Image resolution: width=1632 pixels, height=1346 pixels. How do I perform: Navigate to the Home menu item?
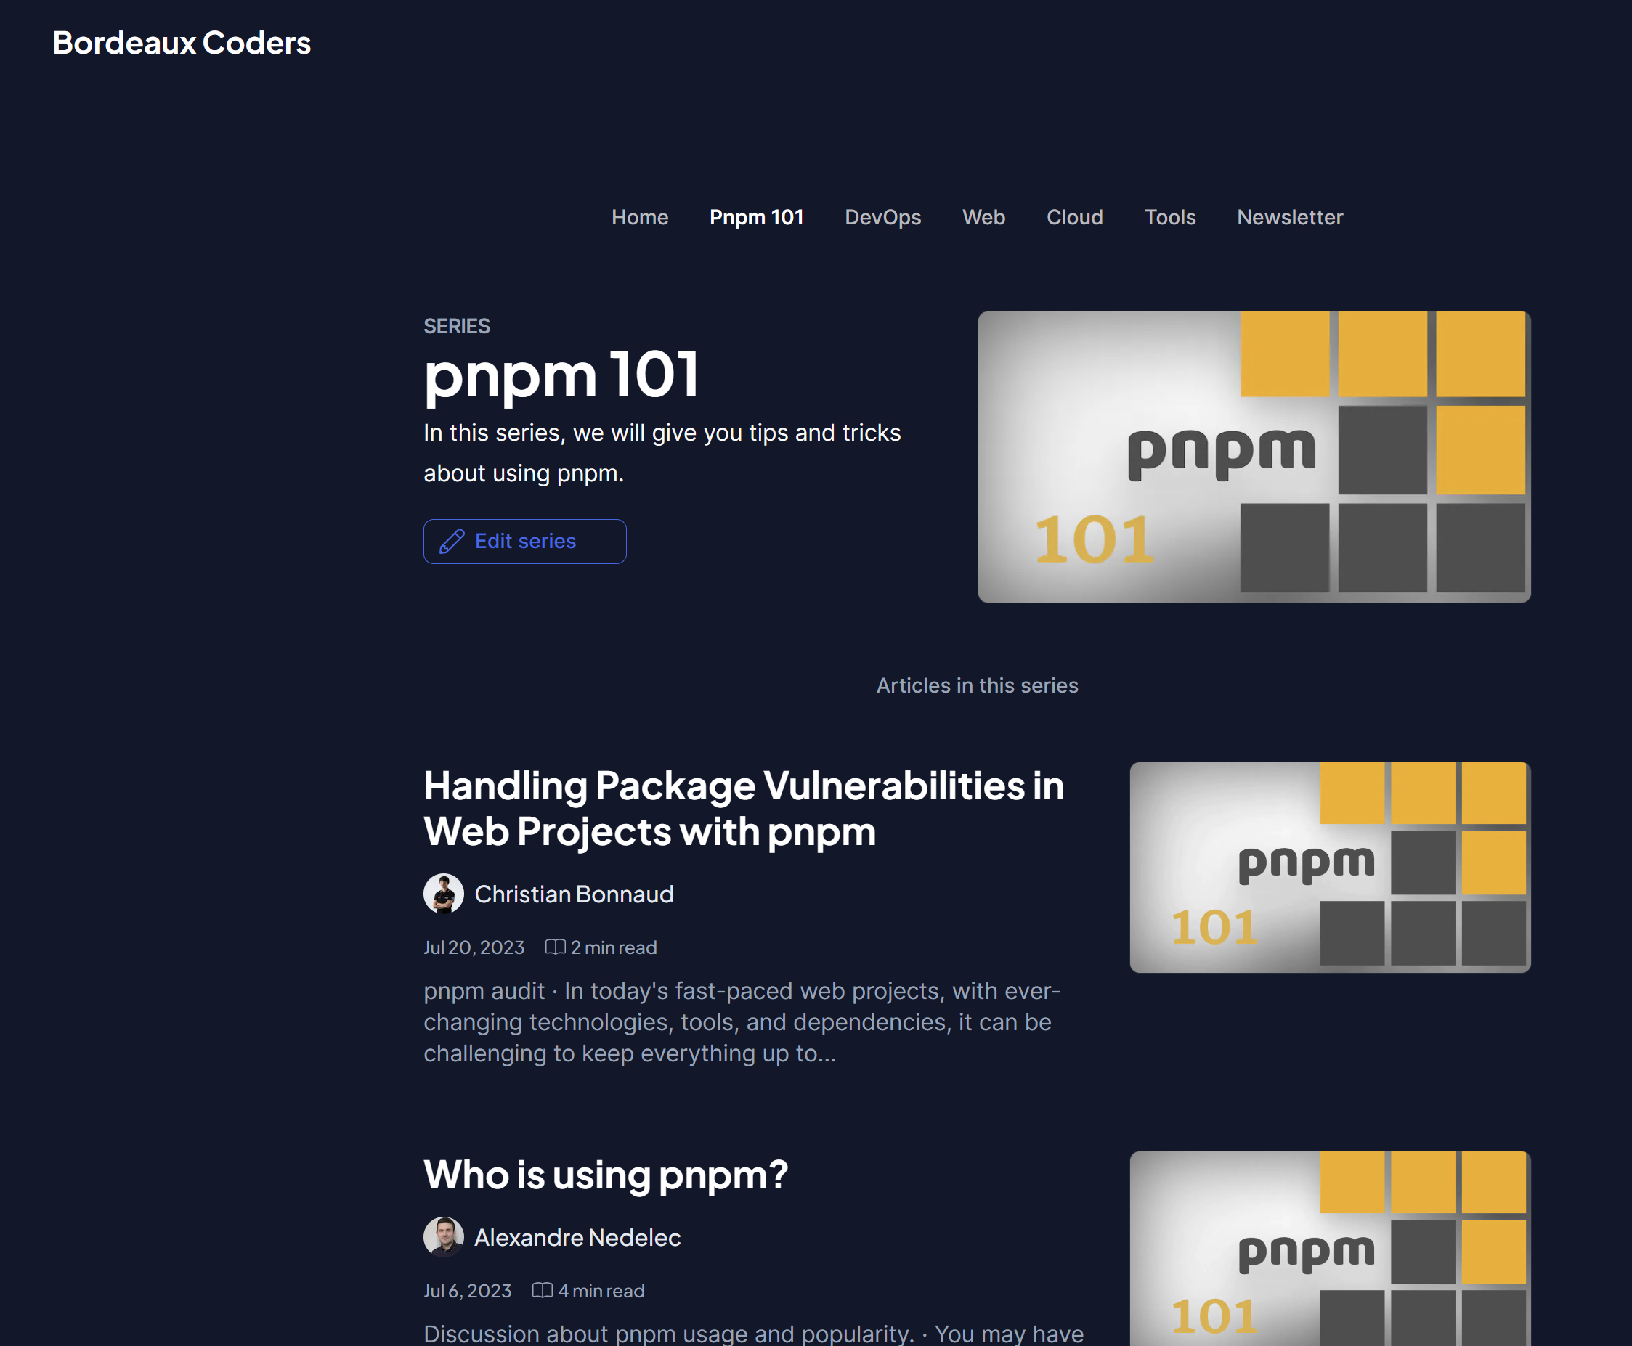(639, 218)
